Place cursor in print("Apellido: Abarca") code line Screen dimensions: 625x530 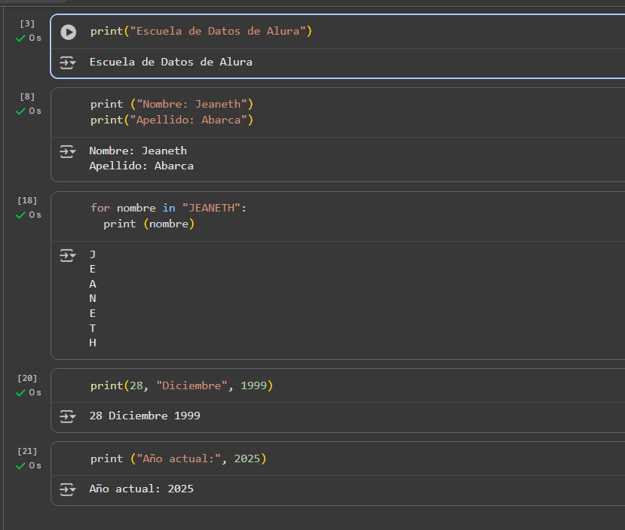(172, 120)
